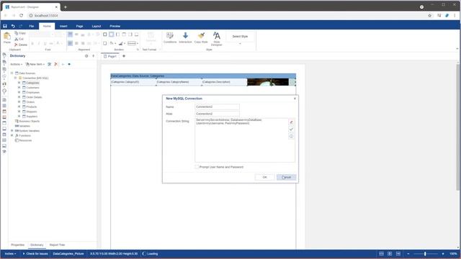Select the Page1 tab
461x259 pixels.
(x=110, y=56)
